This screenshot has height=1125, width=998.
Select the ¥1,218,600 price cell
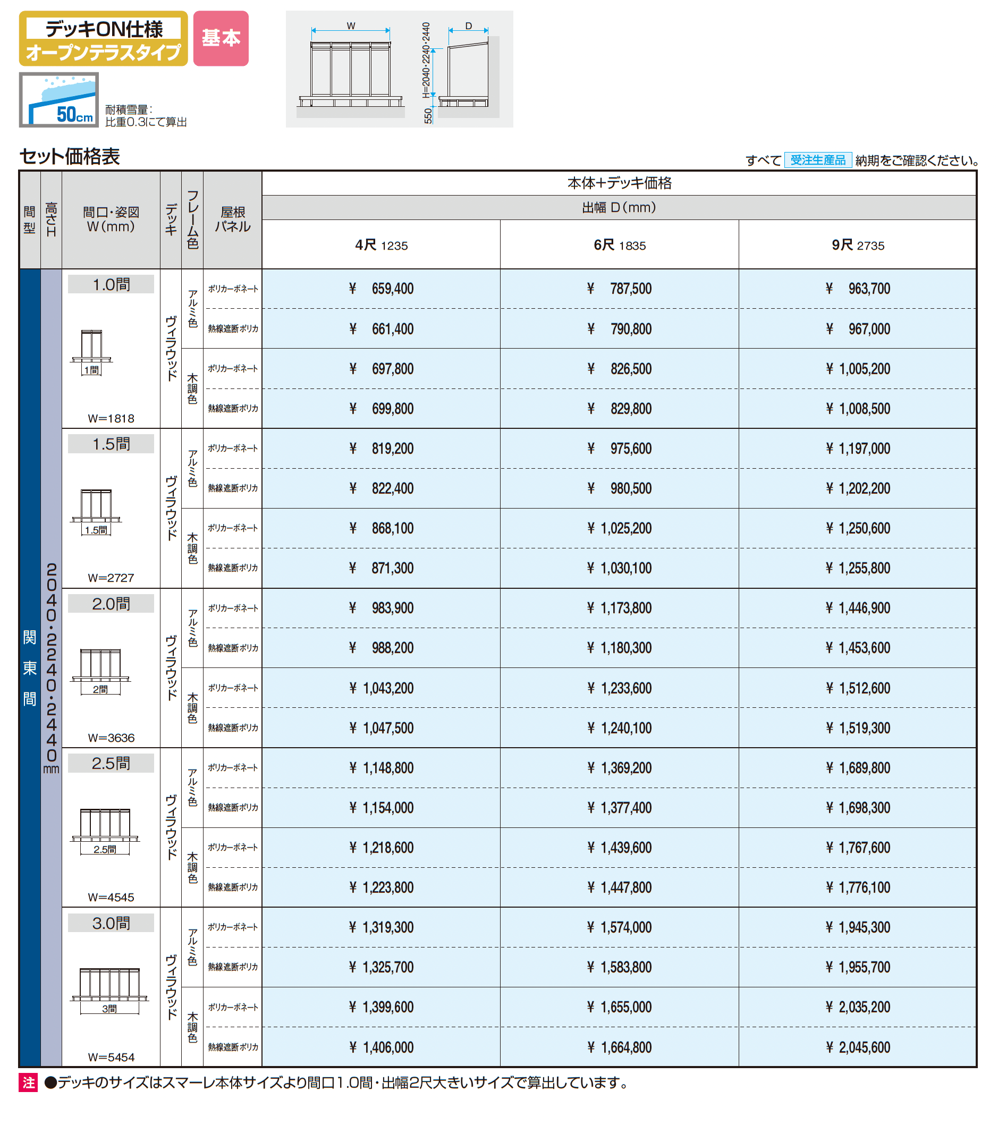coord(381,848)
